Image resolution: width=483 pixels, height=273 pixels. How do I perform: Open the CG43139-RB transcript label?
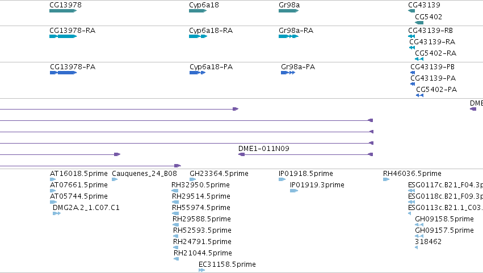430,31
